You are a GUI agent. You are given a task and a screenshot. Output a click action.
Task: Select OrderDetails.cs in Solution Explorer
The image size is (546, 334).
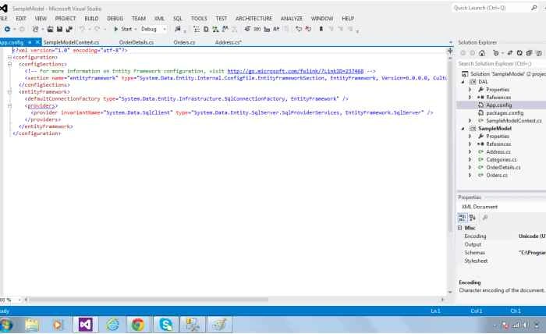503,168
